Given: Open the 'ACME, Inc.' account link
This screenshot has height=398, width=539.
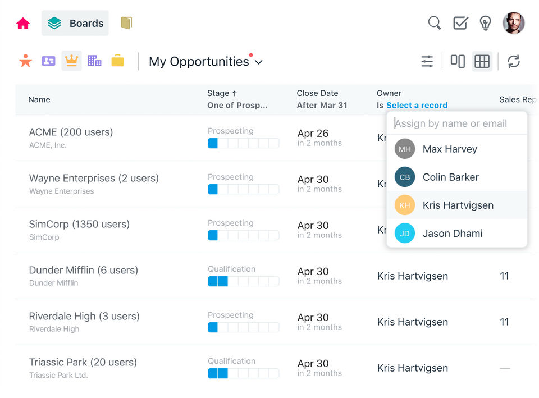Looking at the screenshot, I should 48,145.
